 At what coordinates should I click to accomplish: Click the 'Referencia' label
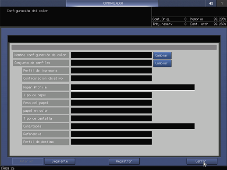coord(46,134)
